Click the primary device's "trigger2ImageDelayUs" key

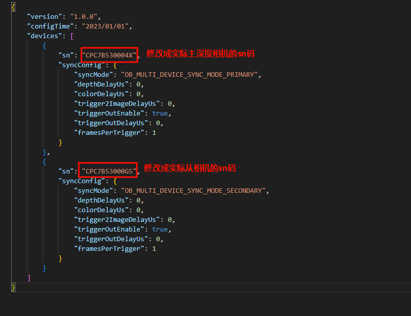118,103
